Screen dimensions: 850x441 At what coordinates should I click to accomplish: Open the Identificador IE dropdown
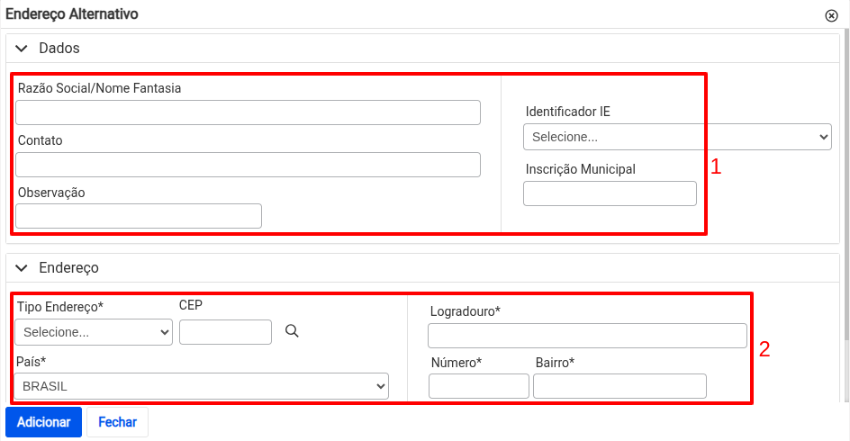[677, 137]
